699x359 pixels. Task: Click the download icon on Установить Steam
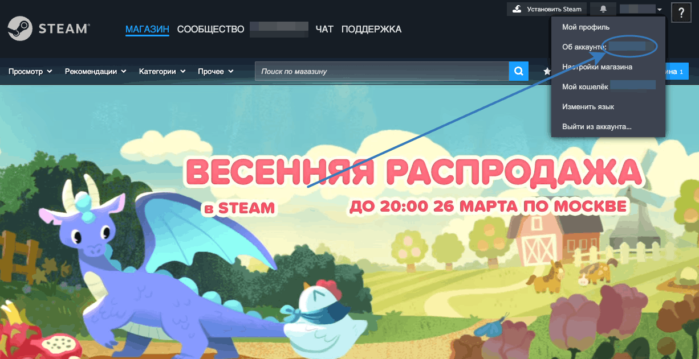517,9
